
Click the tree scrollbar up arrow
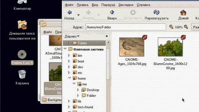[x=108, y=42]
